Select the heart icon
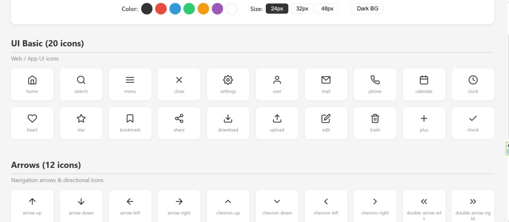Screen dimensions: 509x222 (32, 119)
